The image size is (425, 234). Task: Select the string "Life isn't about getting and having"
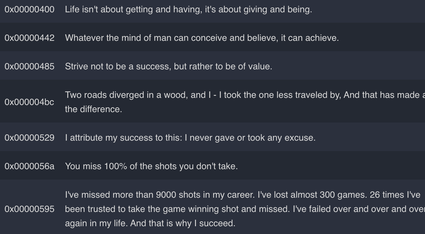(x=188, y=9)
